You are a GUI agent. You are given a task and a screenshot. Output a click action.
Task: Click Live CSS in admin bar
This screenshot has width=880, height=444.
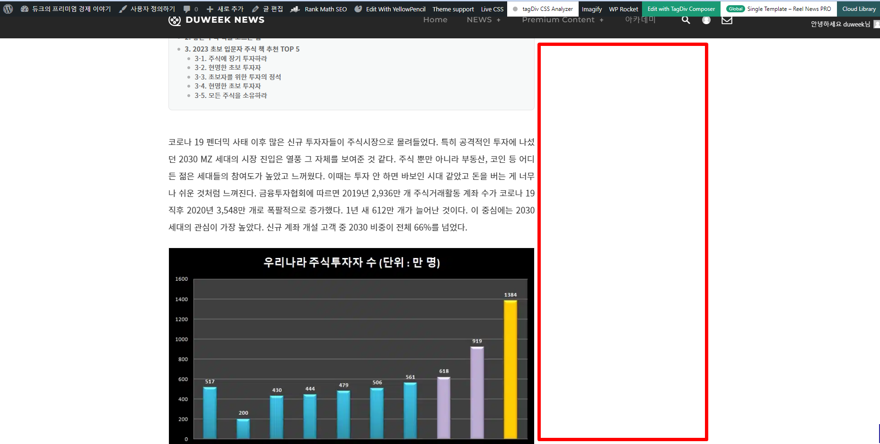[x=492, y=9]
